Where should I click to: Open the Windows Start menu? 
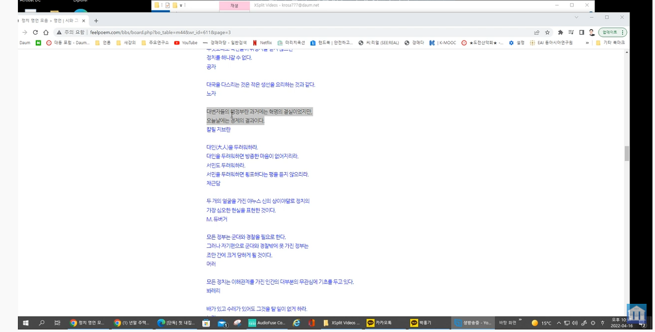(x=26, y=323)
